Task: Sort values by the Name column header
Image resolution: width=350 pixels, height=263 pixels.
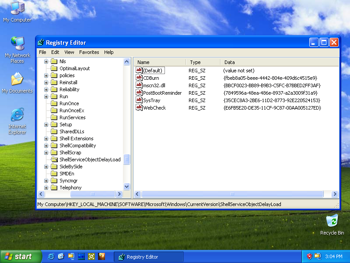Action: 160,62
